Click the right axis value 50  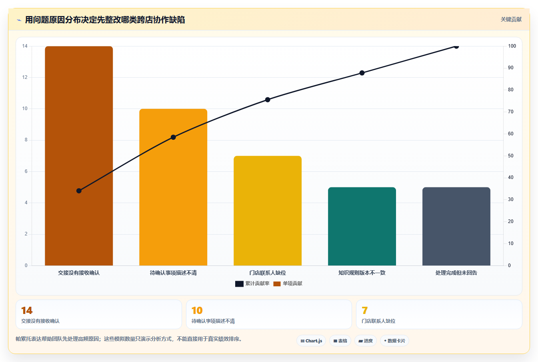[511, 156]
